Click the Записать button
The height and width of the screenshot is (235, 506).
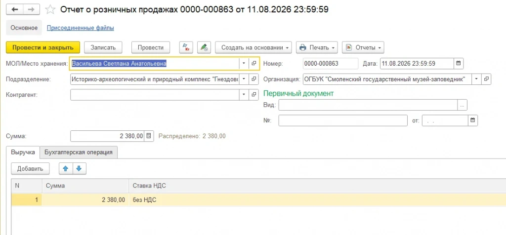103,47
